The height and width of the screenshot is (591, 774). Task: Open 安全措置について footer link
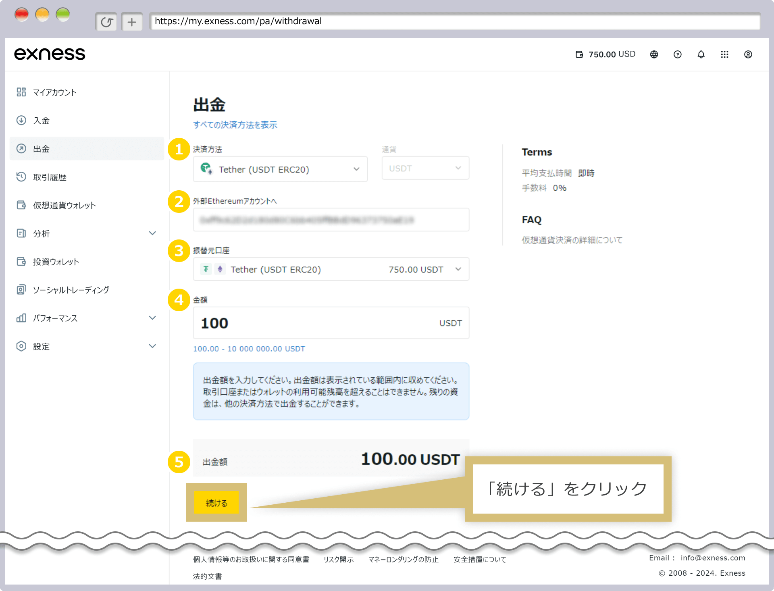point(480,560)
